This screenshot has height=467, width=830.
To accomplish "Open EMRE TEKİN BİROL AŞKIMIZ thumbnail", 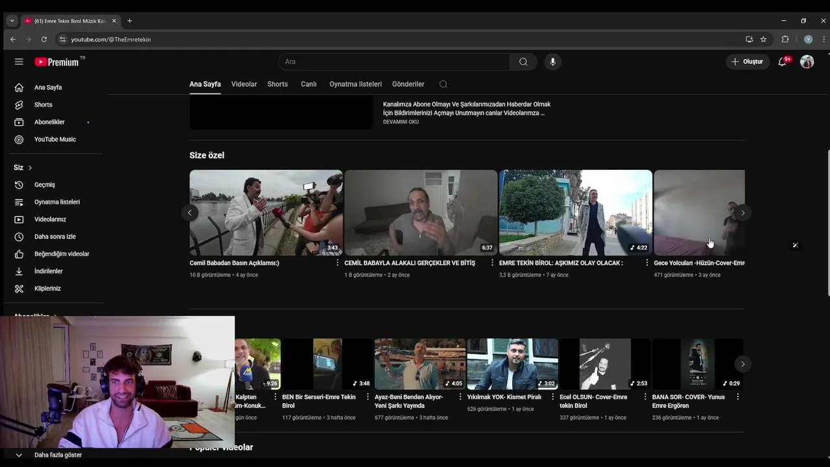I will [x=576, y=213].
